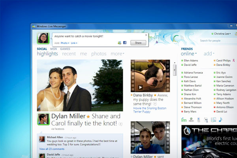Click the Messenger people share icon
Image resolution: width=237 pixels, height=158 pixels.
(120, 43)
